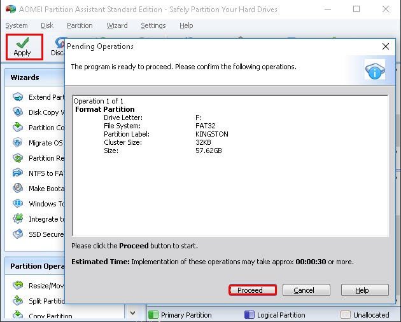Open the Extend Partition wizard icon
The height and width of the screenshot is (322, 401).
[x=18, y=97]
